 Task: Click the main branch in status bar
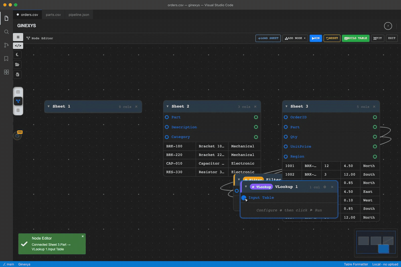[x=8, y=264]
